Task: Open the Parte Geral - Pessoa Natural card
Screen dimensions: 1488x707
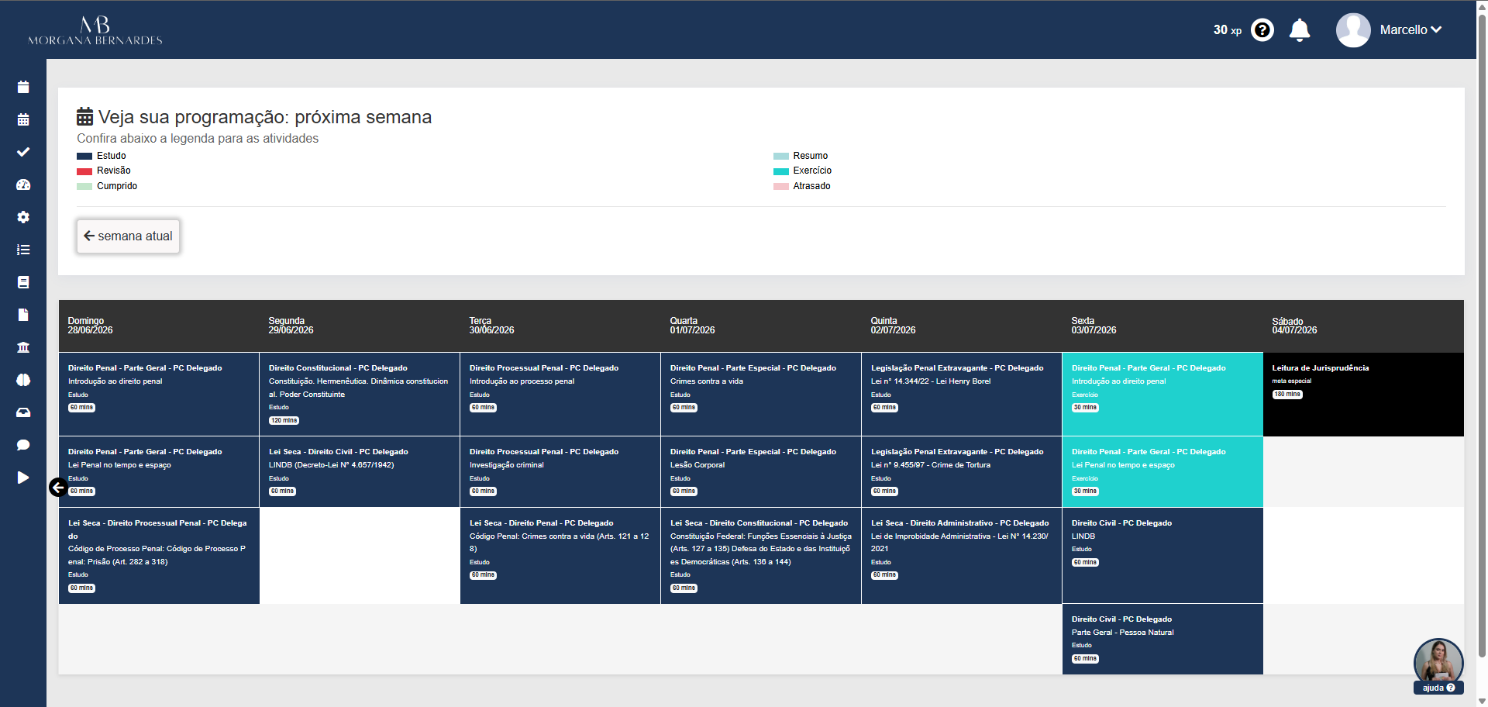Action: tap(1162, 639)
